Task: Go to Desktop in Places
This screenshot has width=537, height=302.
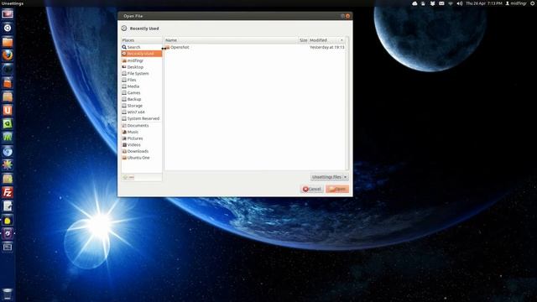Action: (142, 67)
